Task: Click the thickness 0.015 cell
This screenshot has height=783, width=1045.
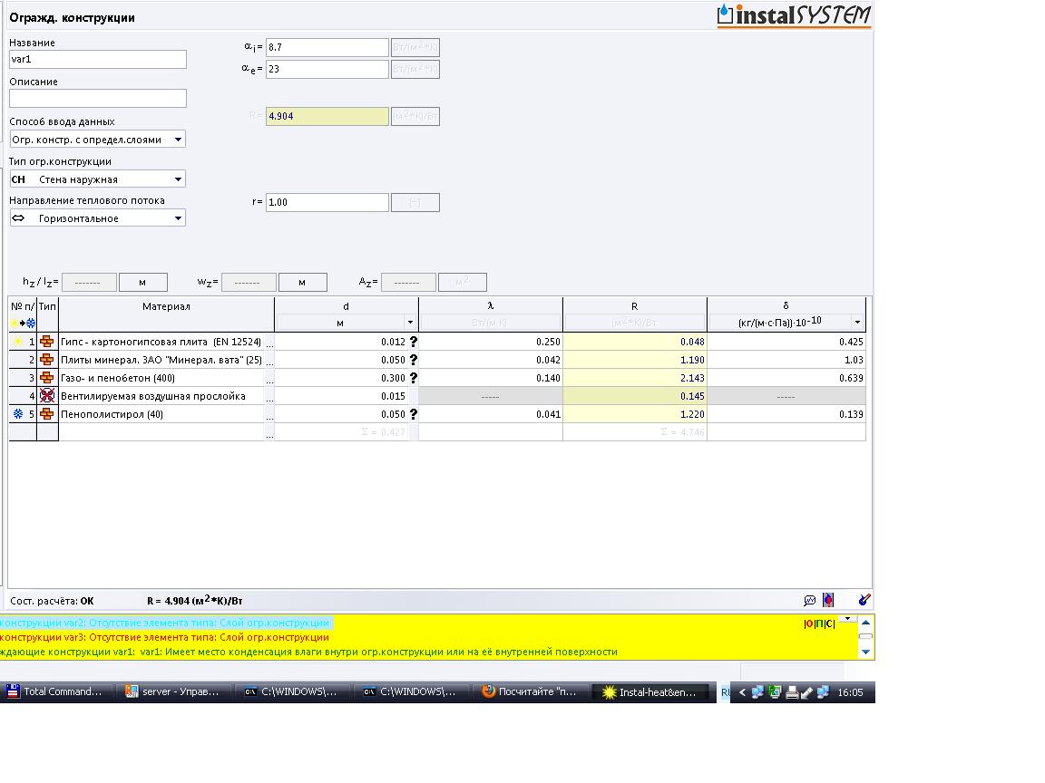Action: pos(341,396)
